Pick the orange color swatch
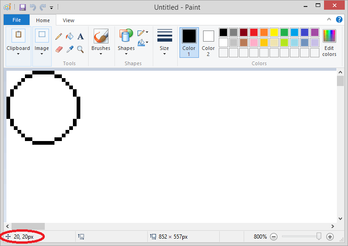 pyautogui.click(x=264, y=32)
